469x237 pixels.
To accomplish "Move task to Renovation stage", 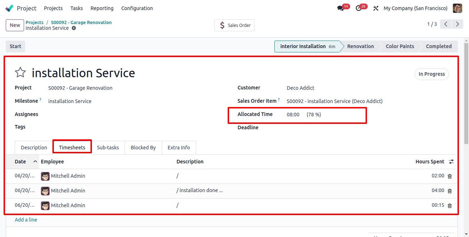I will tap(361, 46).
